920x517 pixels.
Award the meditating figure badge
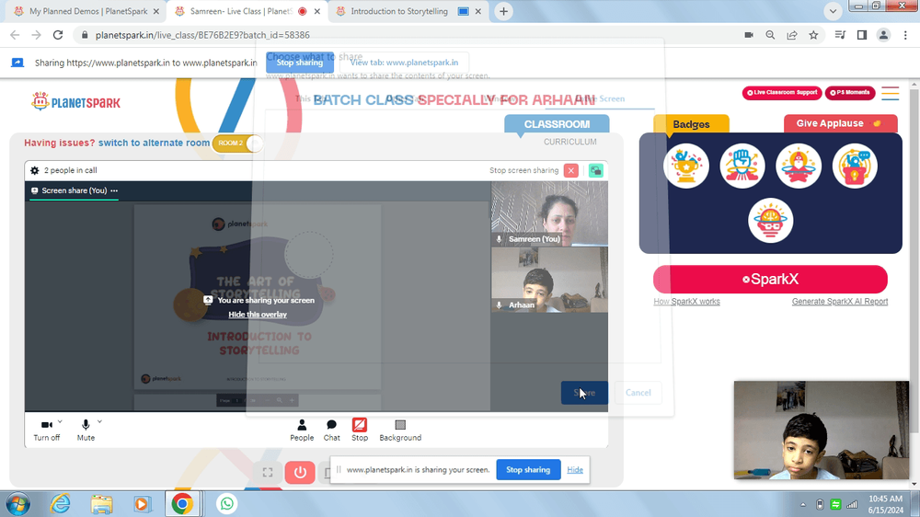798,167
